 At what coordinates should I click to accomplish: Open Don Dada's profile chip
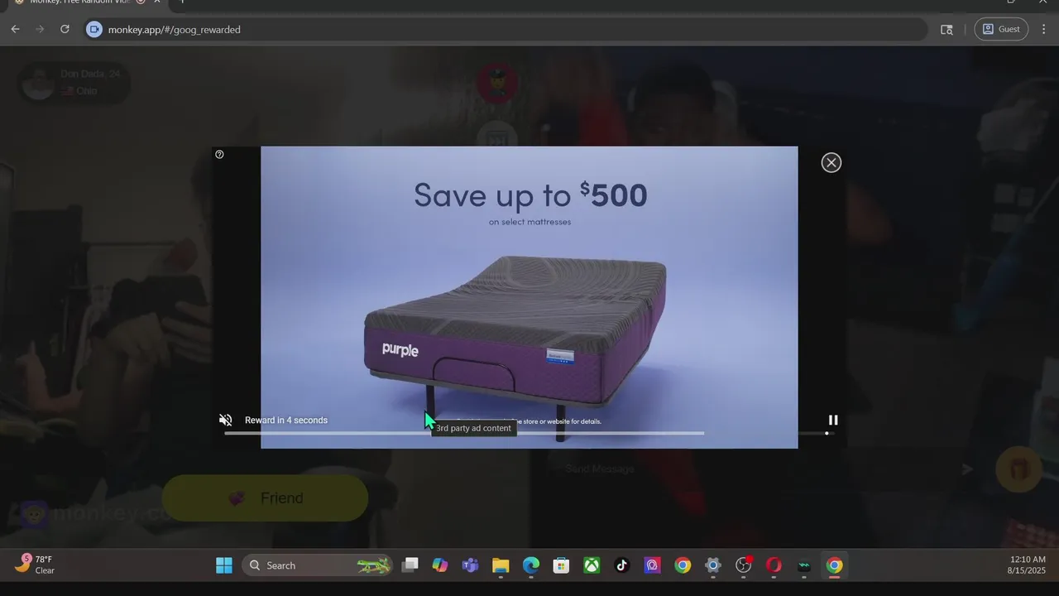[x=74, y=83]
